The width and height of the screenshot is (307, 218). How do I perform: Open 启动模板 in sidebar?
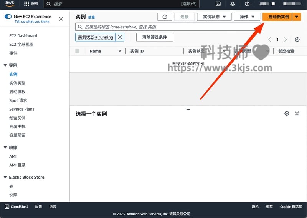click(x=17, y=92)
